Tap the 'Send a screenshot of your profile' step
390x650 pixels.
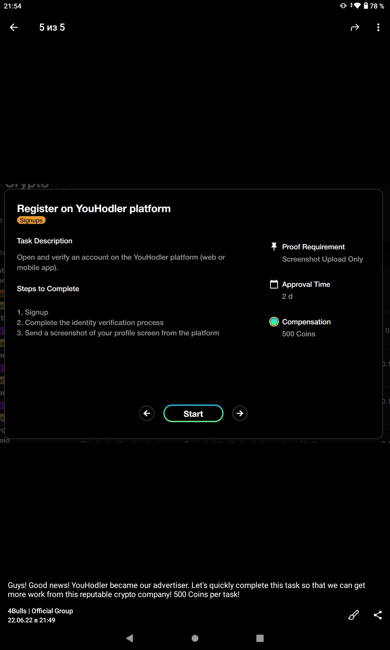[x=118, y=333]
